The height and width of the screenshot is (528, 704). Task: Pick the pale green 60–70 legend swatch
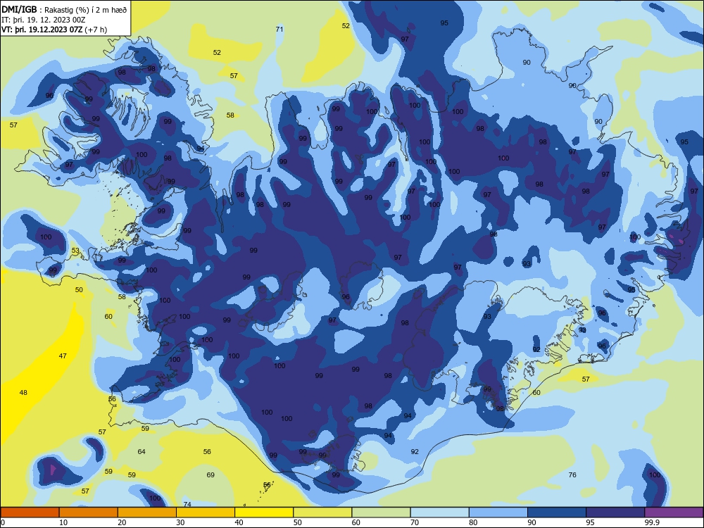pos(381,513)
